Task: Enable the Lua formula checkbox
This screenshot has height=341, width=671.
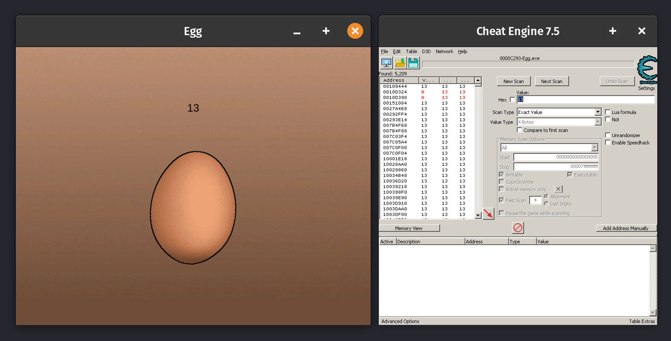Action: 608,112
